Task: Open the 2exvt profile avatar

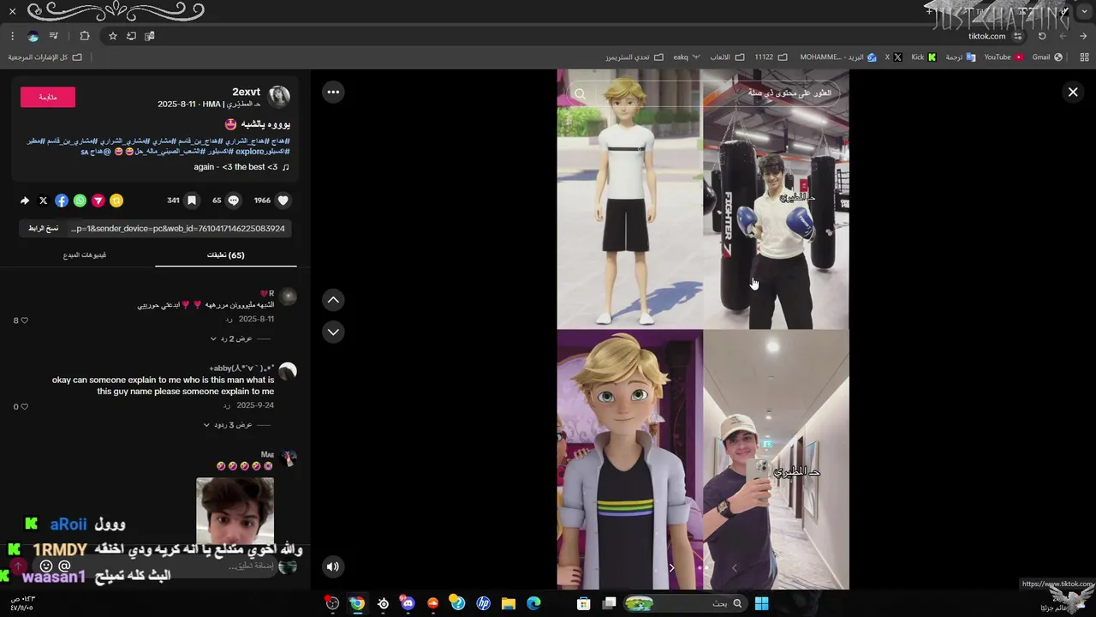Action: (279, 96)
